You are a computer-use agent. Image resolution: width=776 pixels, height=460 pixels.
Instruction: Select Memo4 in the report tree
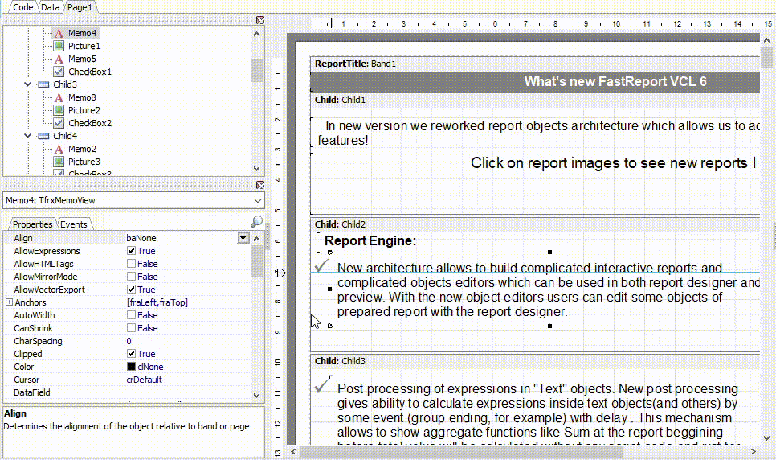[82, 33]
